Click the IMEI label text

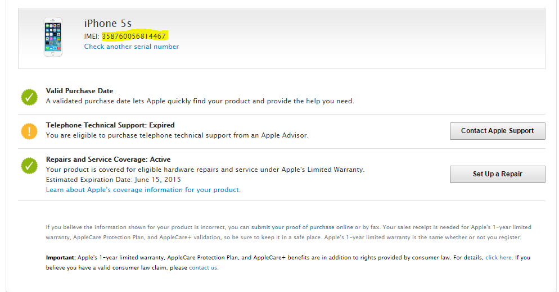[x=92, y=36]
